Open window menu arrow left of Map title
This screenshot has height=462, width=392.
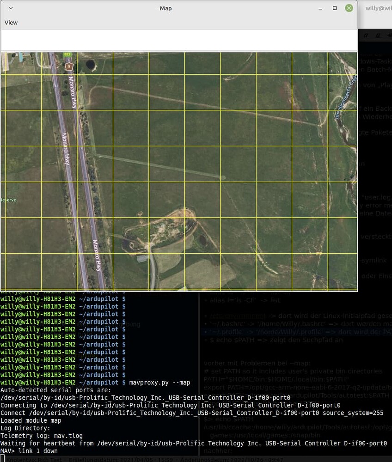tap(11, 8)
